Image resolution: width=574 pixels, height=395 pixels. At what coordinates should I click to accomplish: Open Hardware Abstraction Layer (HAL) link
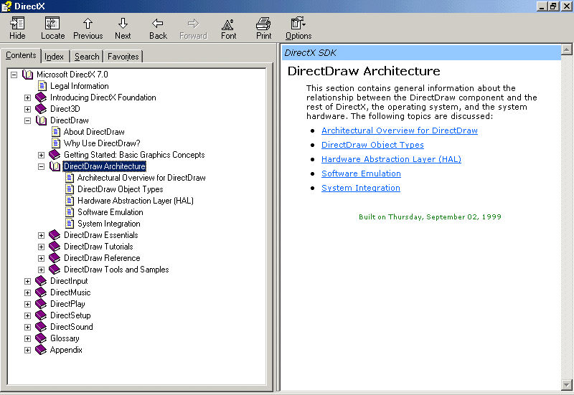click(x=391, y=159)
